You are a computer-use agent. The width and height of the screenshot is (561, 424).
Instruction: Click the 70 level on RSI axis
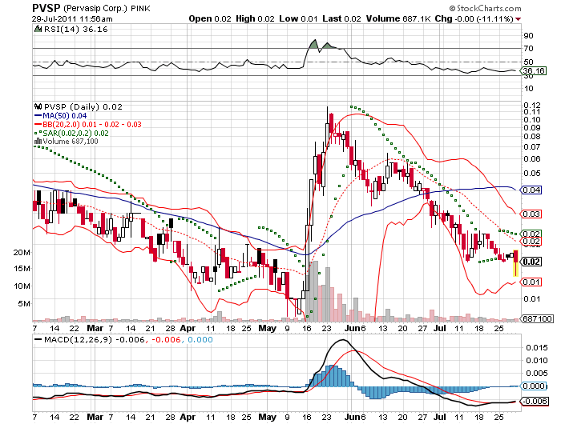pyautogui.click(x=528, y=48)
